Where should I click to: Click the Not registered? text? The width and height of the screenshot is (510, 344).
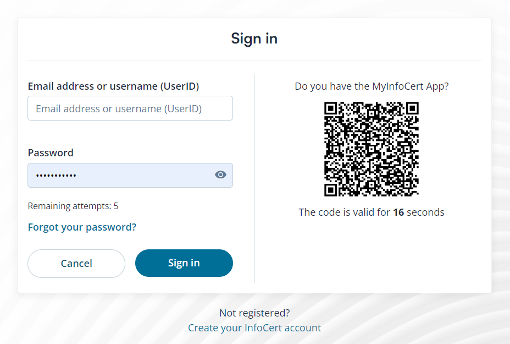pyautogui.click(x=254, y=313)
